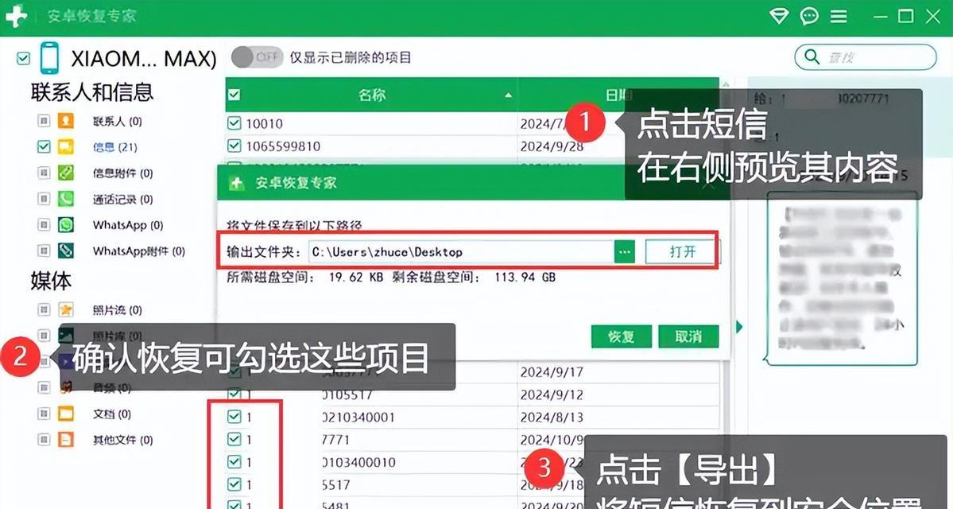Uncheck the checkbox for row 0103400010
This screenshot has height=509, width=953.
tap(234, 462)
